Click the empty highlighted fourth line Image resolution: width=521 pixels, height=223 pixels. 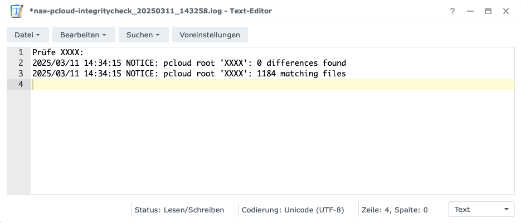point(272,84)
